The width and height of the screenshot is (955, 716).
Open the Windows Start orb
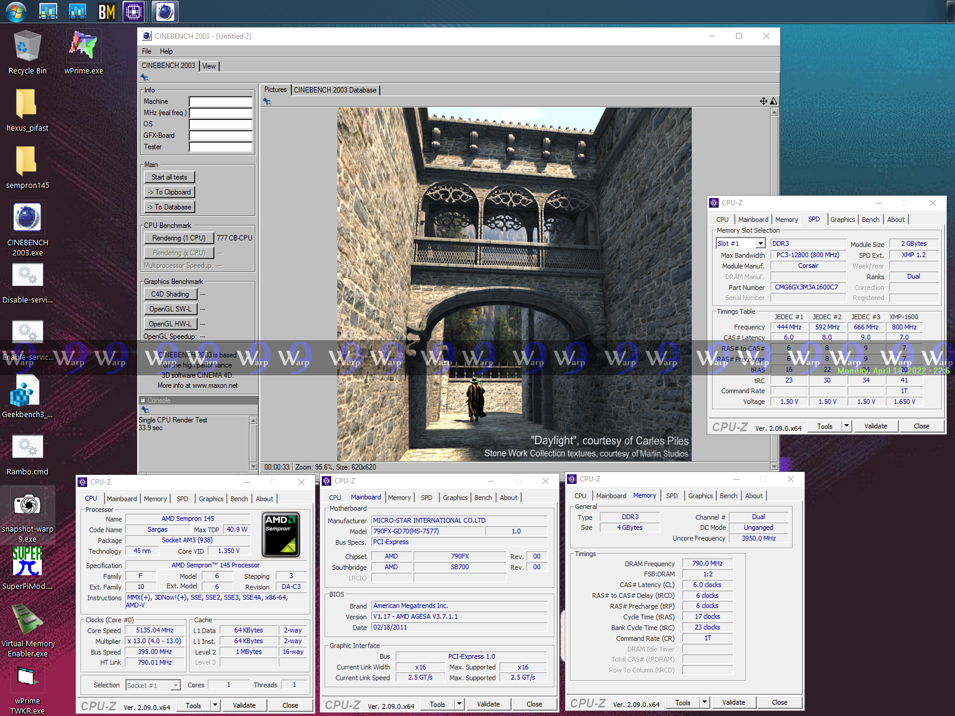coord(16,11)
